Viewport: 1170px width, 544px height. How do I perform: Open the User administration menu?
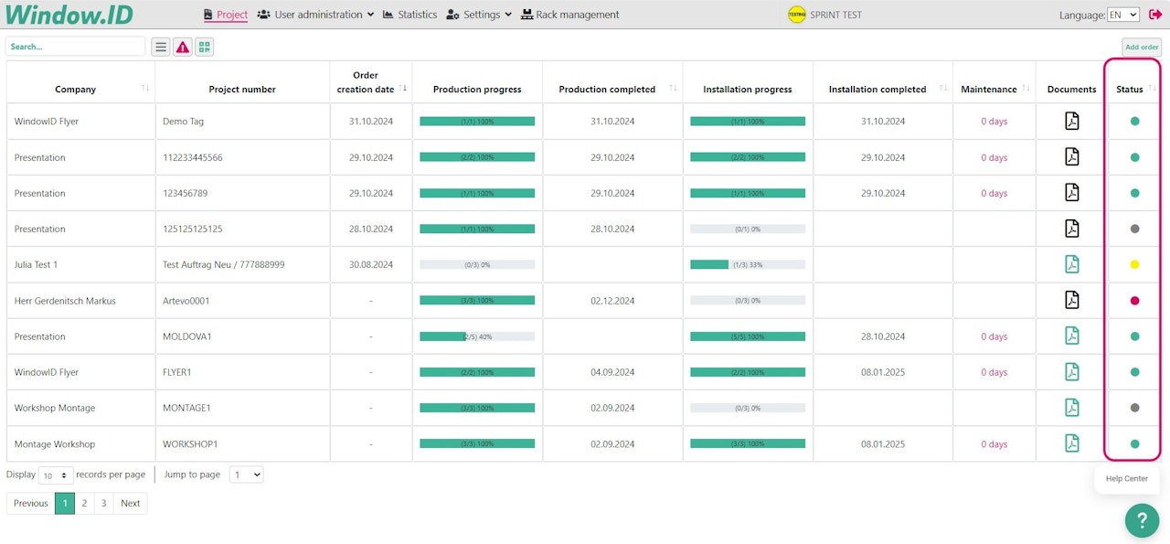tap(315, 15)
